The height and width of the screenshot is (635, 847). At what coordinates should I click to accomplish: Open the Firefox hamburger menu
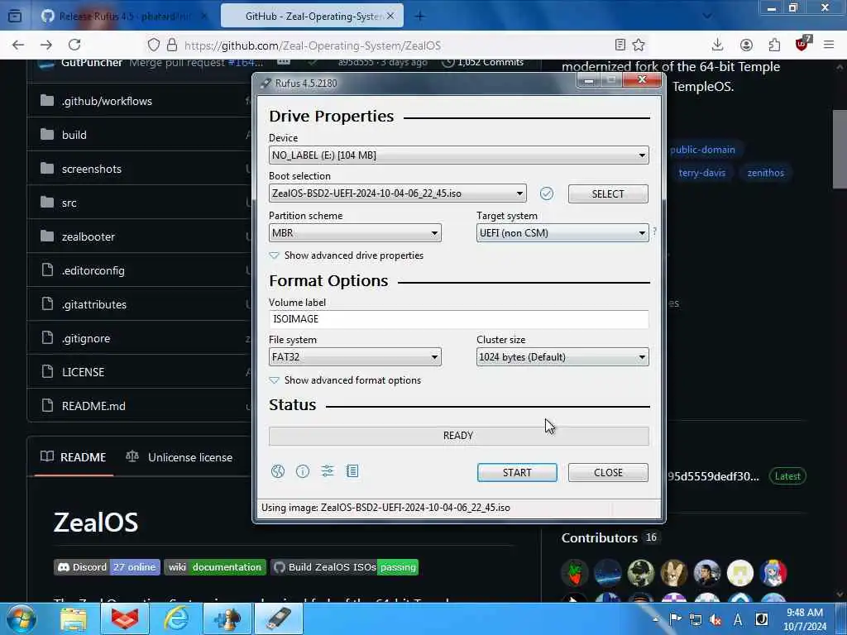click(829, 45)
